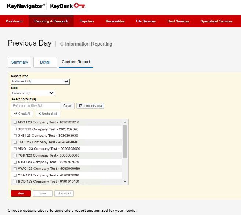The width and height of the screenshot is (241, 215).
Task: Click the KeyBank key logo icon
Action: (79, 6)
